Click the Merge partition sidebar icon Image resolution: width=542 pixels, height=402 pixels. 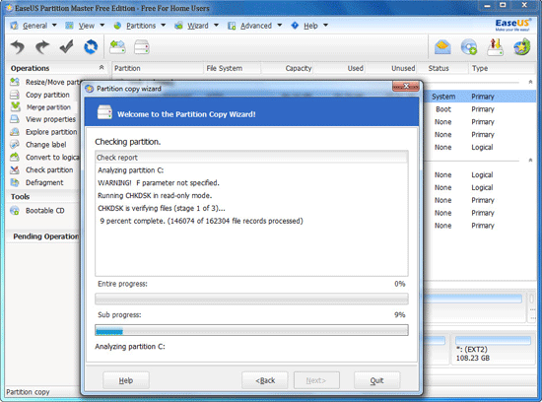[x=15, y=106]
